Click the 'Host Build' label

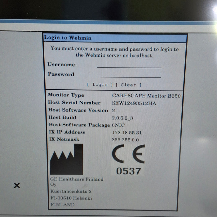(62, 117)
